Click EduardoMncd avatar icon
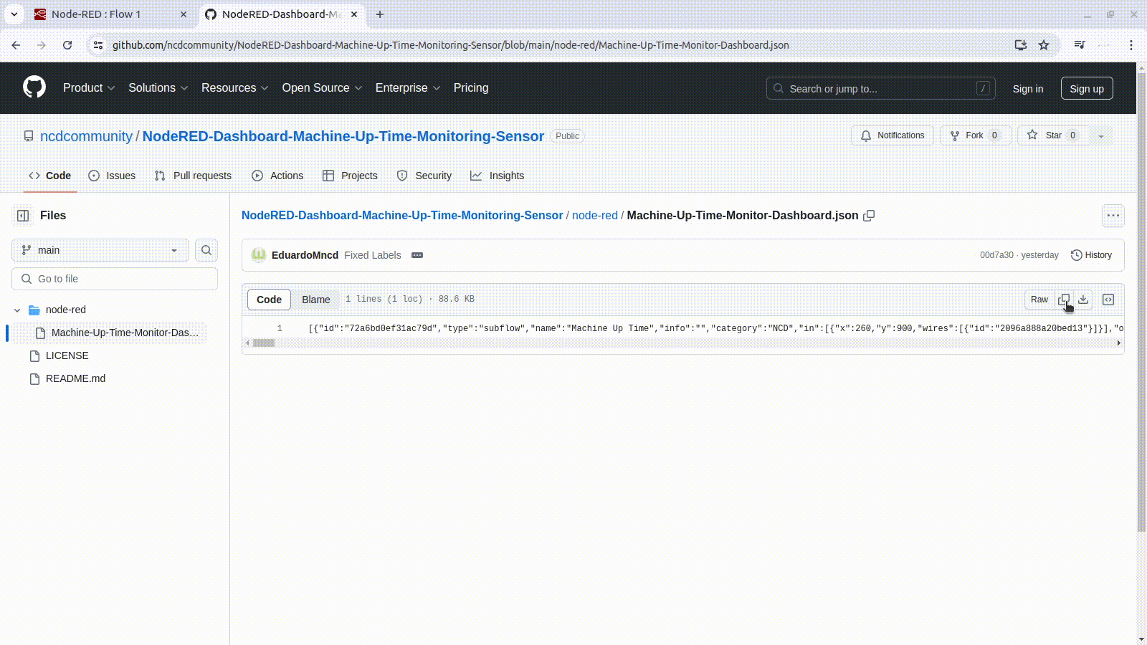The width and height of the screenshot is (1147, 645). [x=259, y=255]
